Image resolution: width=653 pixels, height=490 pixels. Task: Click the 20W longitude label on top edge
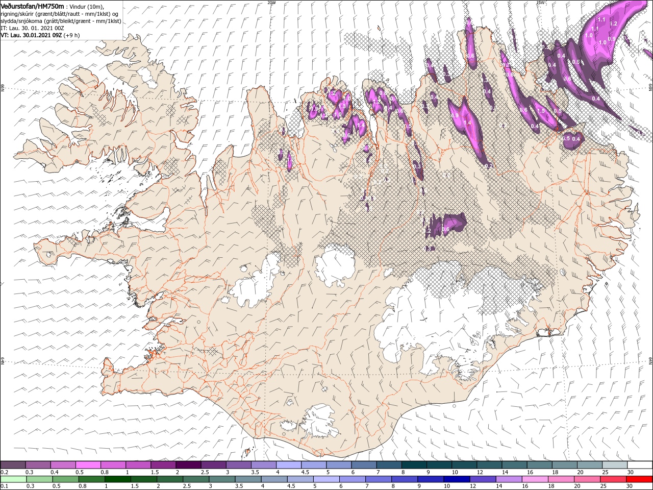click(x=271, y=3)
